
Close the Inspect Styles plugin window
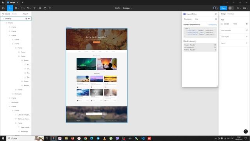[x=216, y=14]
